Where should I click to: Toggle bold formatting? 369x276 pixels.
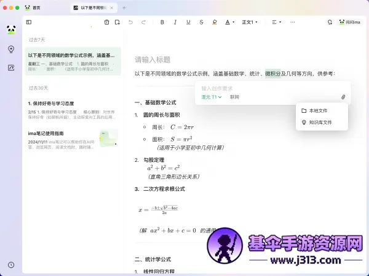[162, 22]
